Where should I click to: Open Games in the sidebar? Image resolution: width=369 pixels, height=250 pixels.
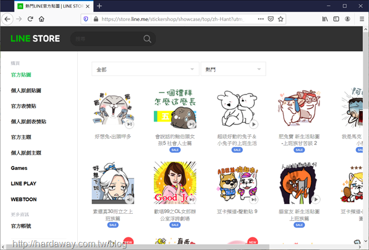[x=19, y=168]
